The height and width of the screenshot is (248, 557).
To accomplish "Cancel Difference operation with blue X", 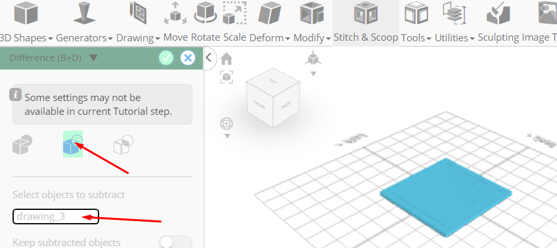I will [x=188, y=58].
